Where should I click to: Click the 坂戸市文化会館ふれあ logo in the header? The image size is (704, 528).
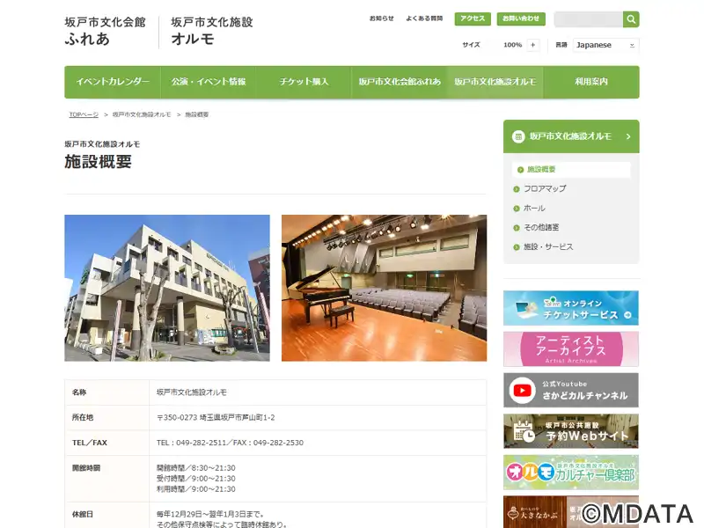point(105,32)
